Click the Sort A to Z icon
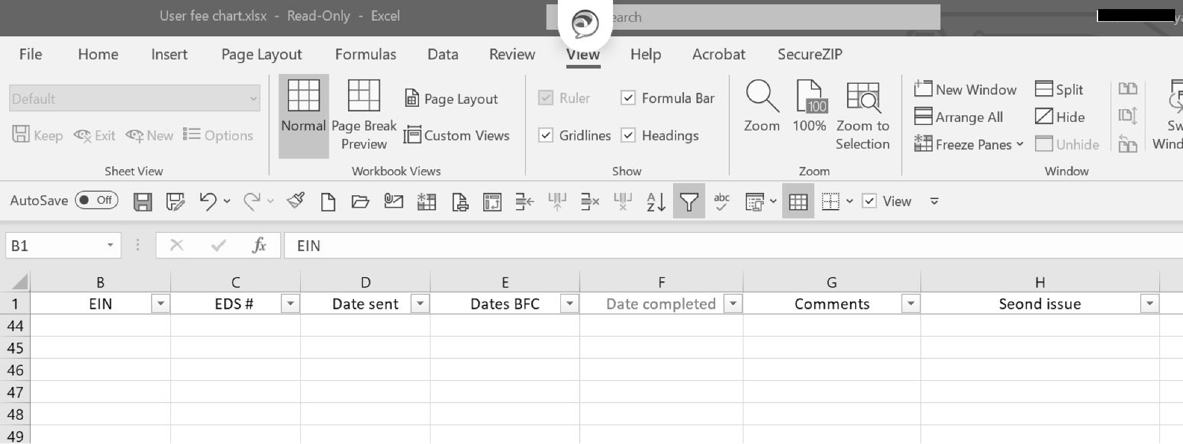Screen dimensions: 1183x444 (656, 201)
